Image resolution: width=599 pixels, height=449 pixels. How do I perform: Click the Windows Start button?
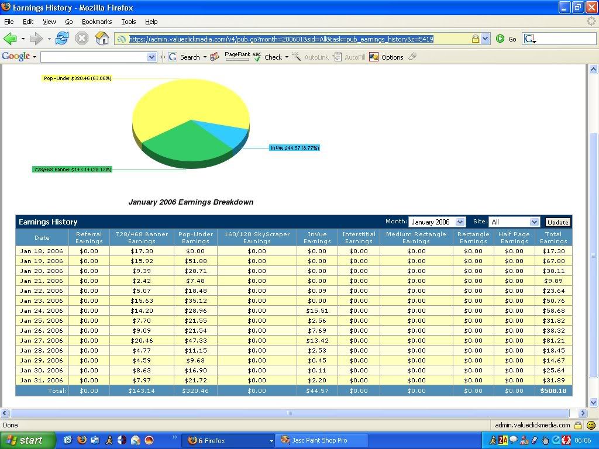[x=28, y=440]
